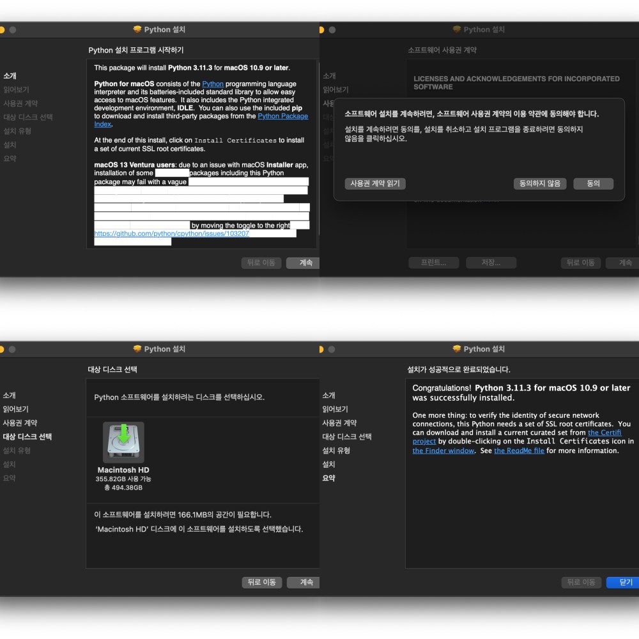639x639 pixels.
Task: Click package icon in completed window title
Action: (x=457, y=349)
